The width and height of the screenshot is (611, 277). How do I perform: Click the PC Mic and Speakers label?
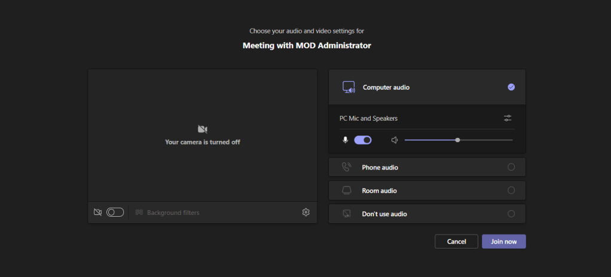(368, 118)
